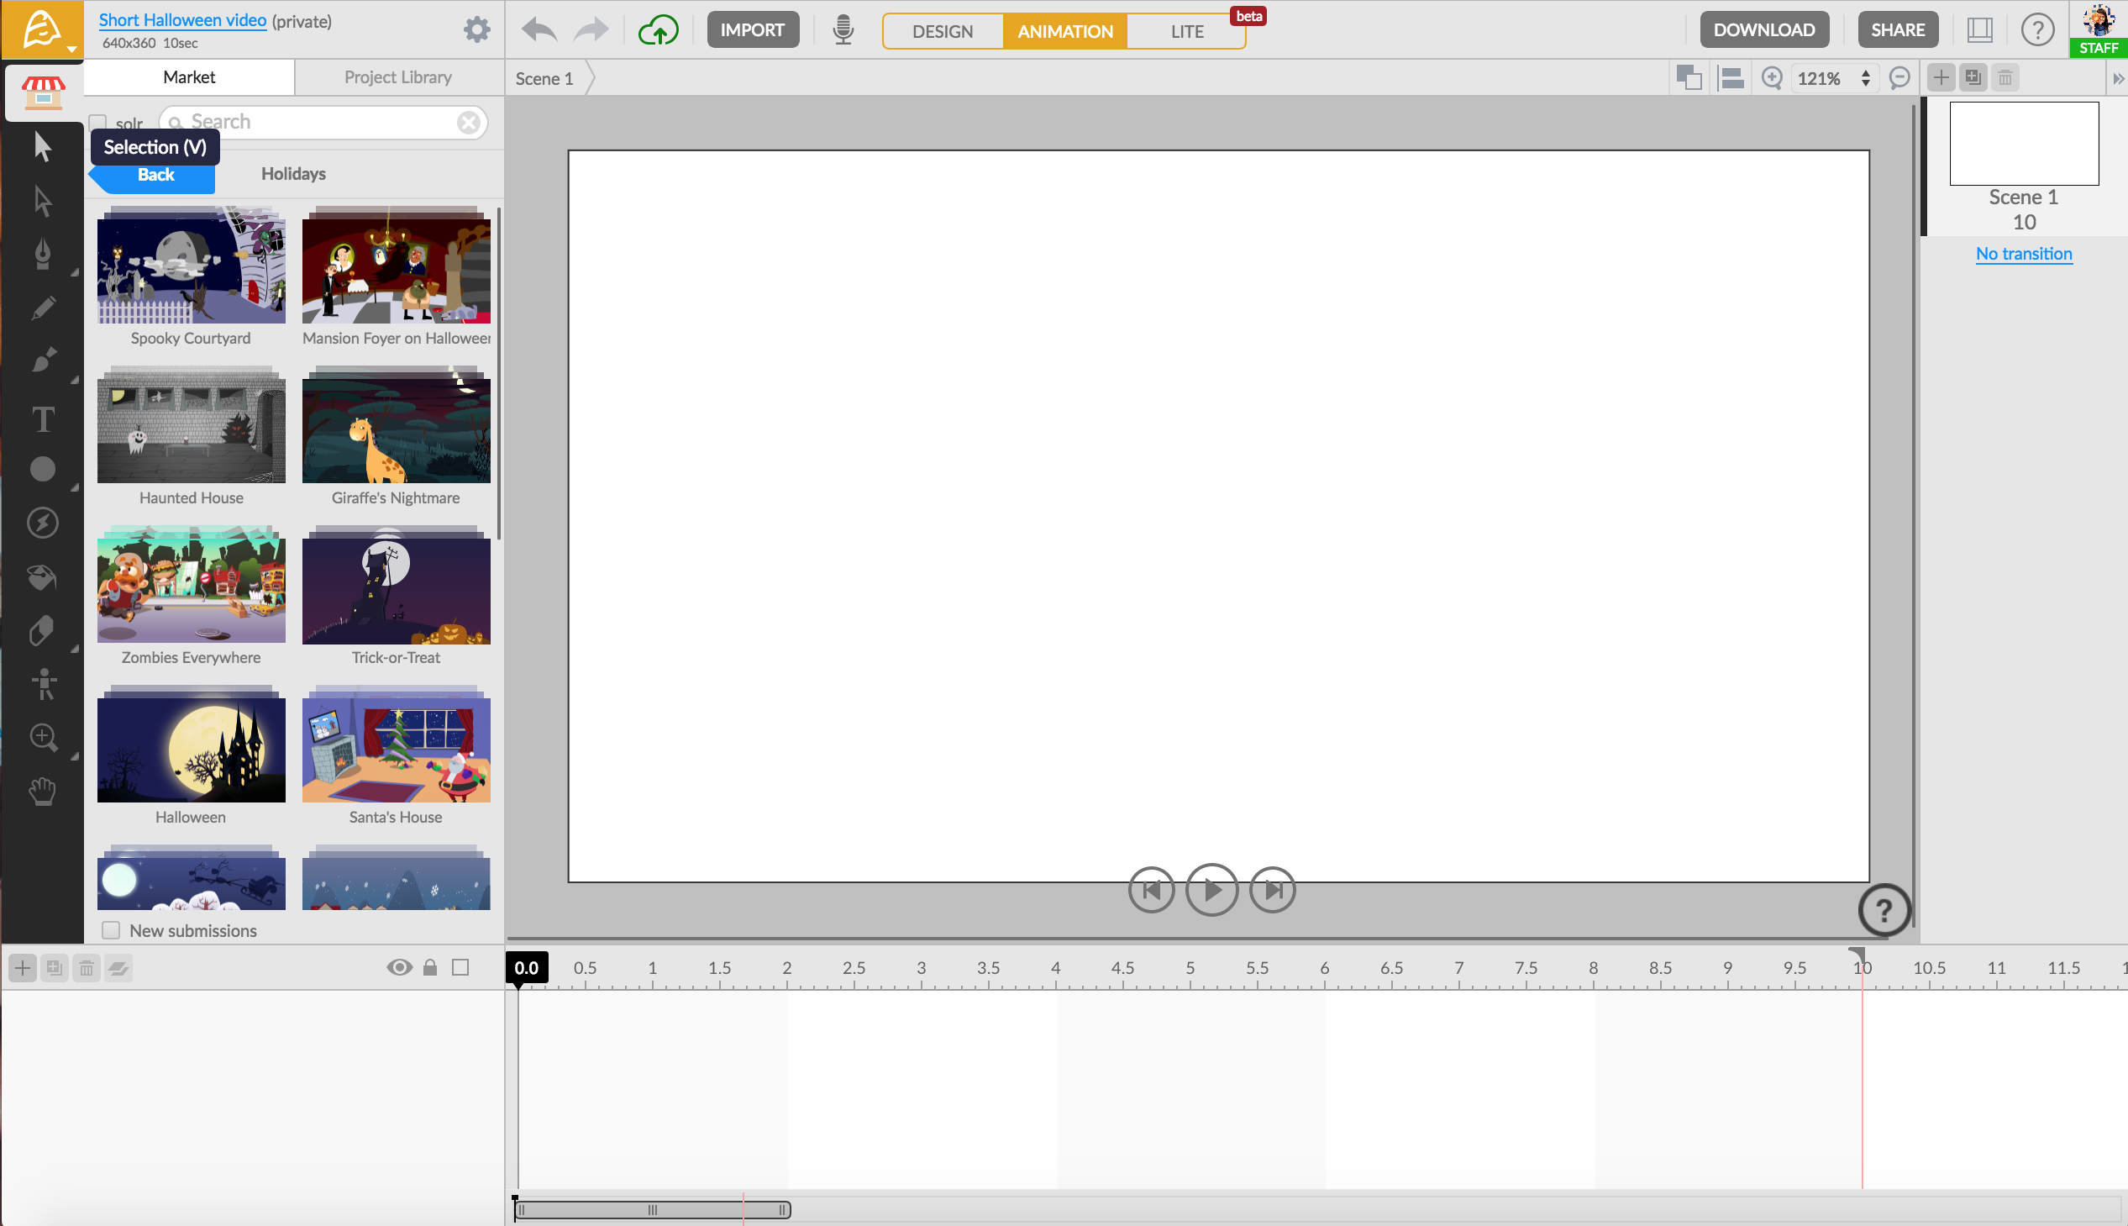
Task: Click the market list vertical scrollbar
Action: click(x=499, y=372)
